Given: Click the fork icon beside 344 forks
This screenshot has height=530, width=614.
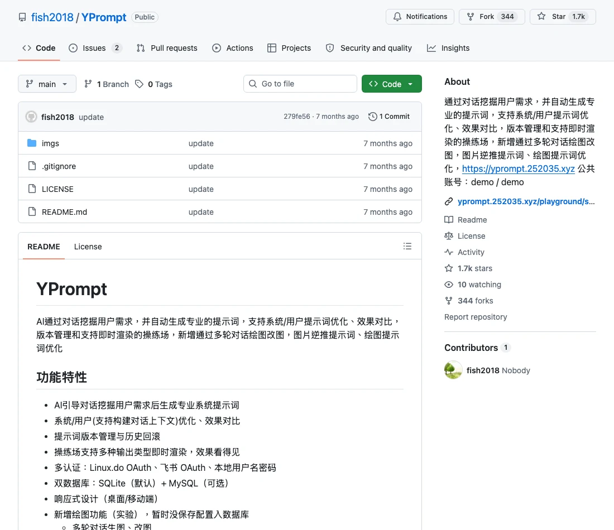Looking at the screenshot, I should pos(449,301).
